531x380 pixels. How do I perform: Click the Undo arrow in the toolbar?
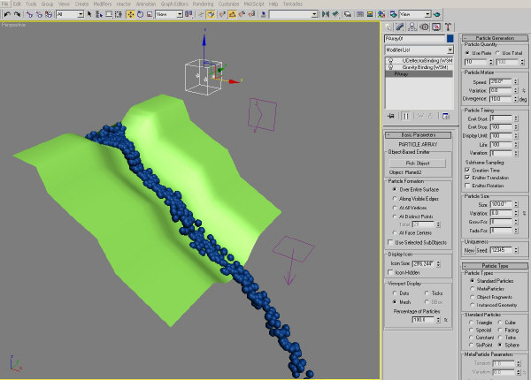pyautogui.click(x=7, y=14)
